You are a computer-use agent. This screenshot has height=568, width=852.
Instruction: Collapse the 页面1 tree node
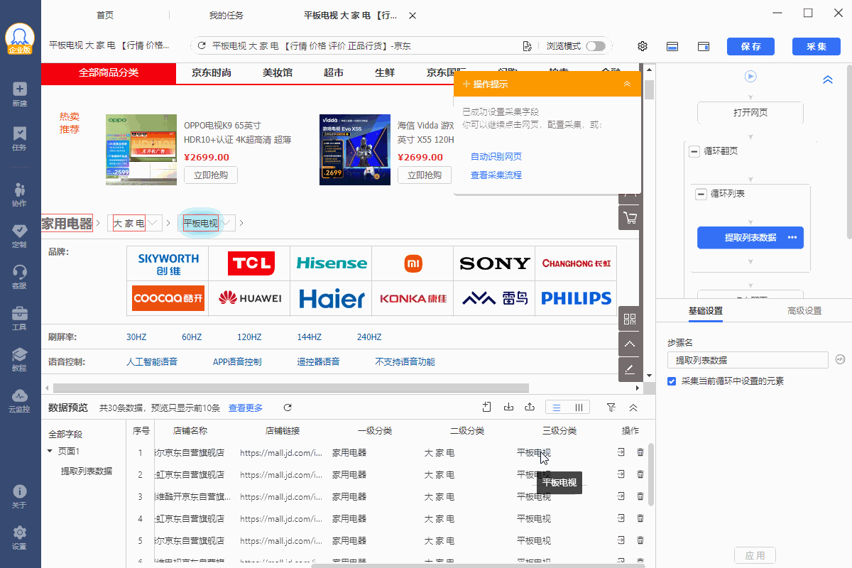[50, 452]
